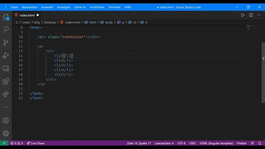Open the Search view icon
Image resolution: width=265 pixels, height=149 pixels.
pos(6,29)
